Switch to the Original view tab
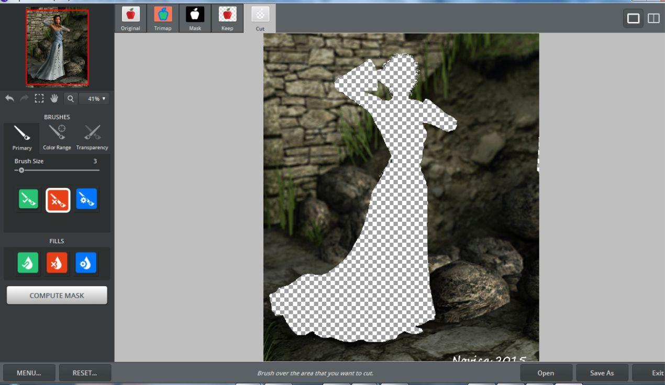This screenshot has height=385, width=665. point(130,19)
